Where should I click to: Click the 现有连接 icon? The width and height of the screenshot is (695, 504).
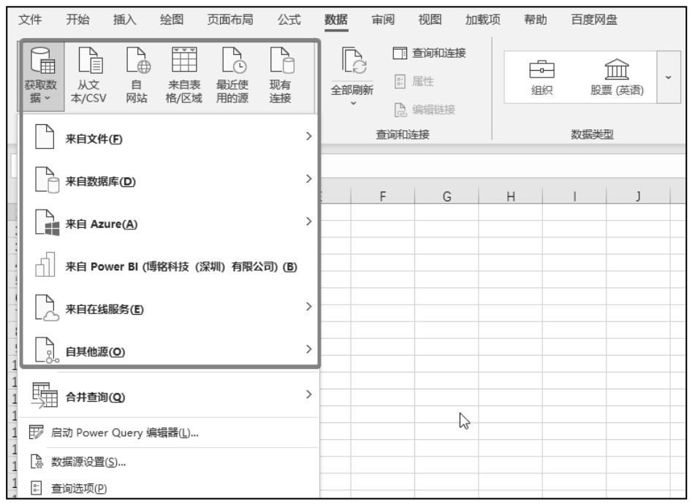coord(282,60)
